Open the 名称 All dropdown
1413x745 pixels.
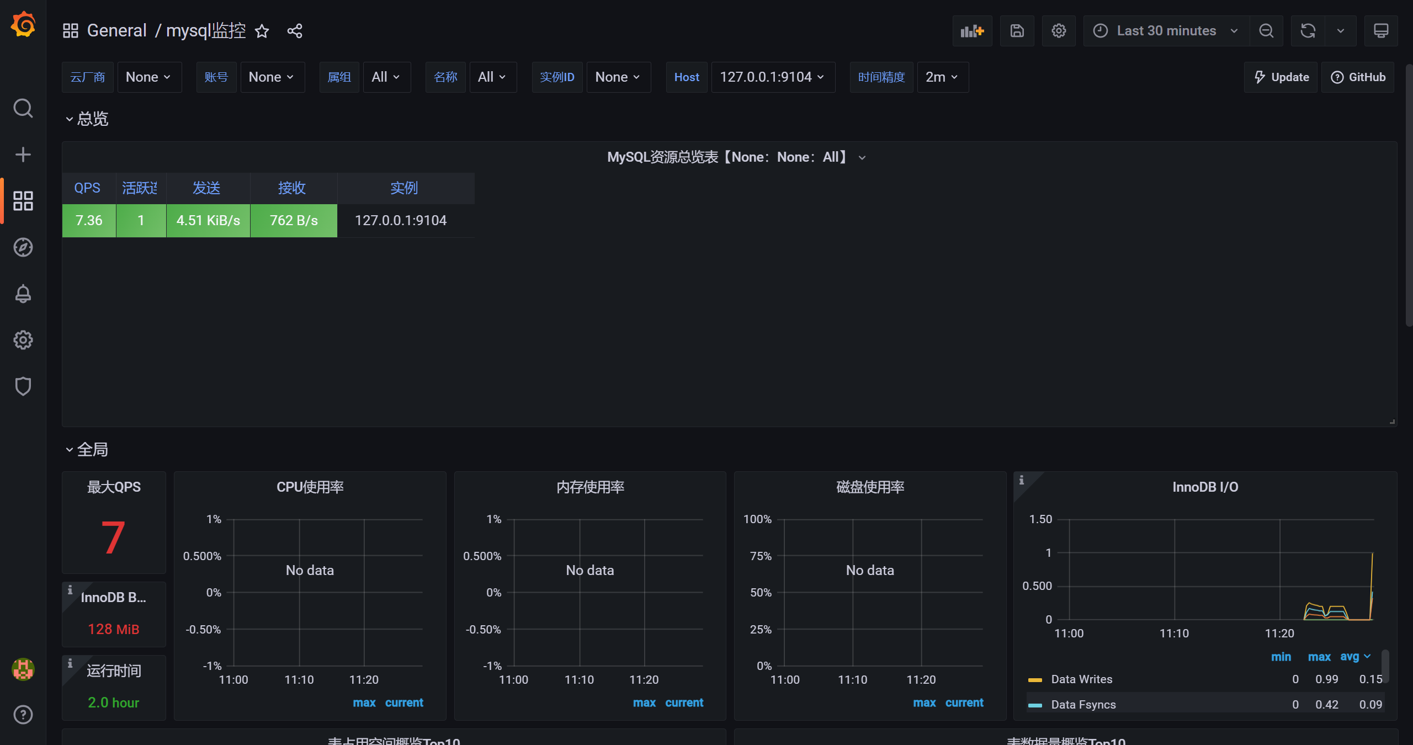pos(493,77)
